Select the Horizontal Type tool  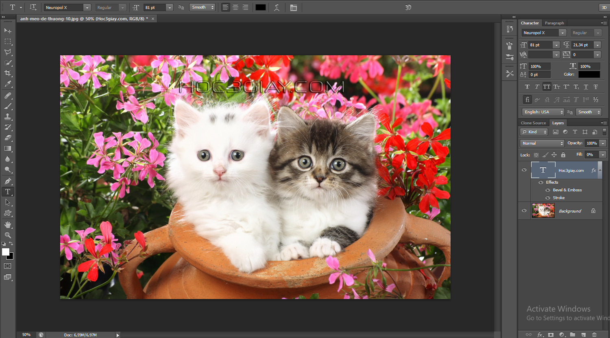pyautogui.click(x=8, y=192)
